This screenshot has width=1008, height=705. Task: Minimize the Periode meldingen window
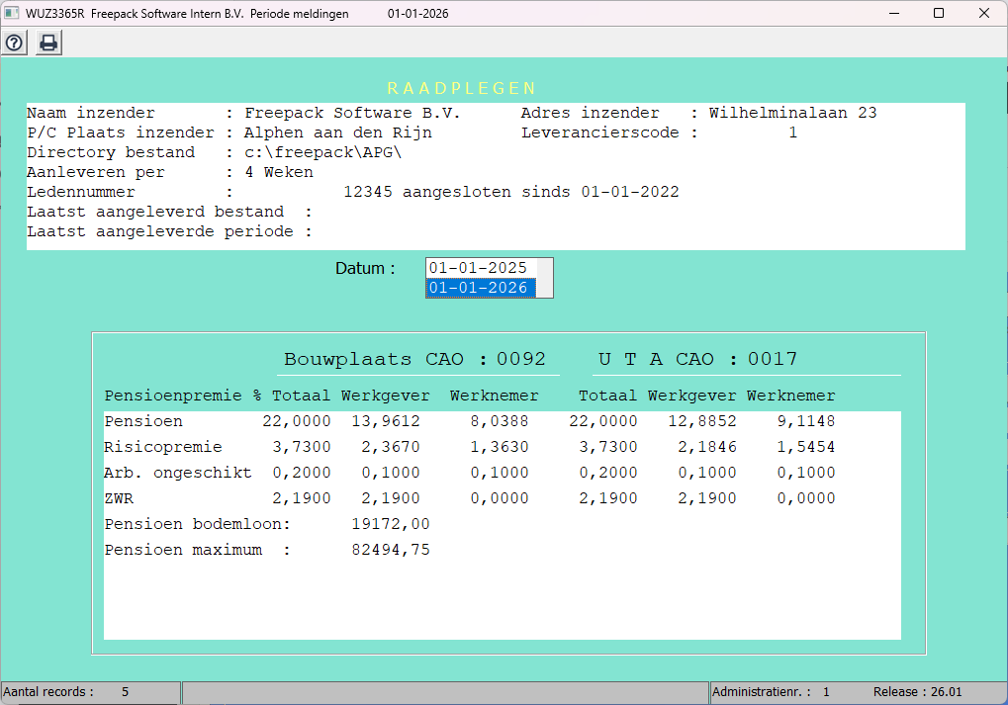coord(893,14)
